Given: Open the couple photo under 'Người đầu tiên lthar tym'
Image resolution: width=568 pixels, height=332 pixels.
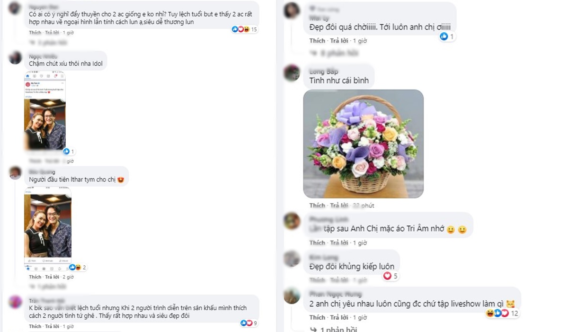Looking at the screenshot, I should (47, 225).
